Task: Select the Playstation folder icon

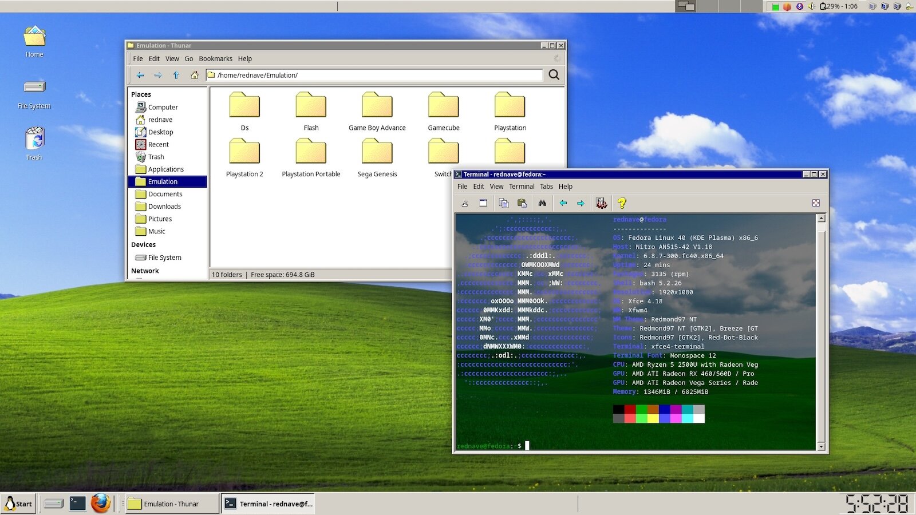Action: (510, 105)
